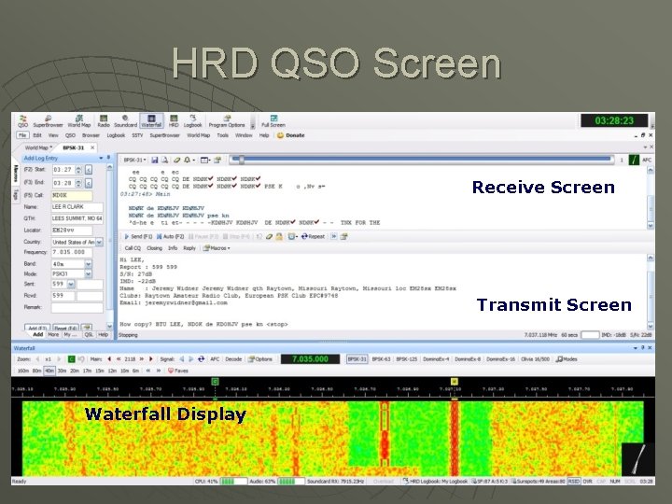Select the BPSK-31 document tab
The width and height of the screenshot is (672, 504).
(74, 147)
